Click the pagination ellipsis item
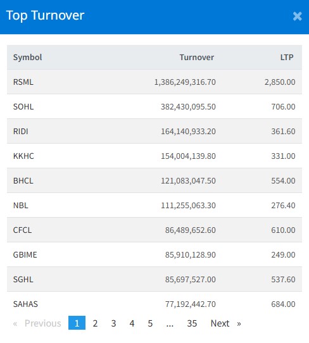The height and width of the screenshot is (343, 309). coord(170,323)
